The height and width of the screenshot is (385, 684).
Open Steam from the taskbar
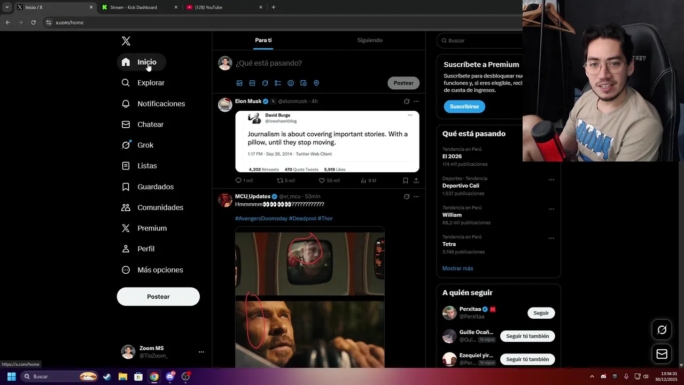tap(107, 376)
